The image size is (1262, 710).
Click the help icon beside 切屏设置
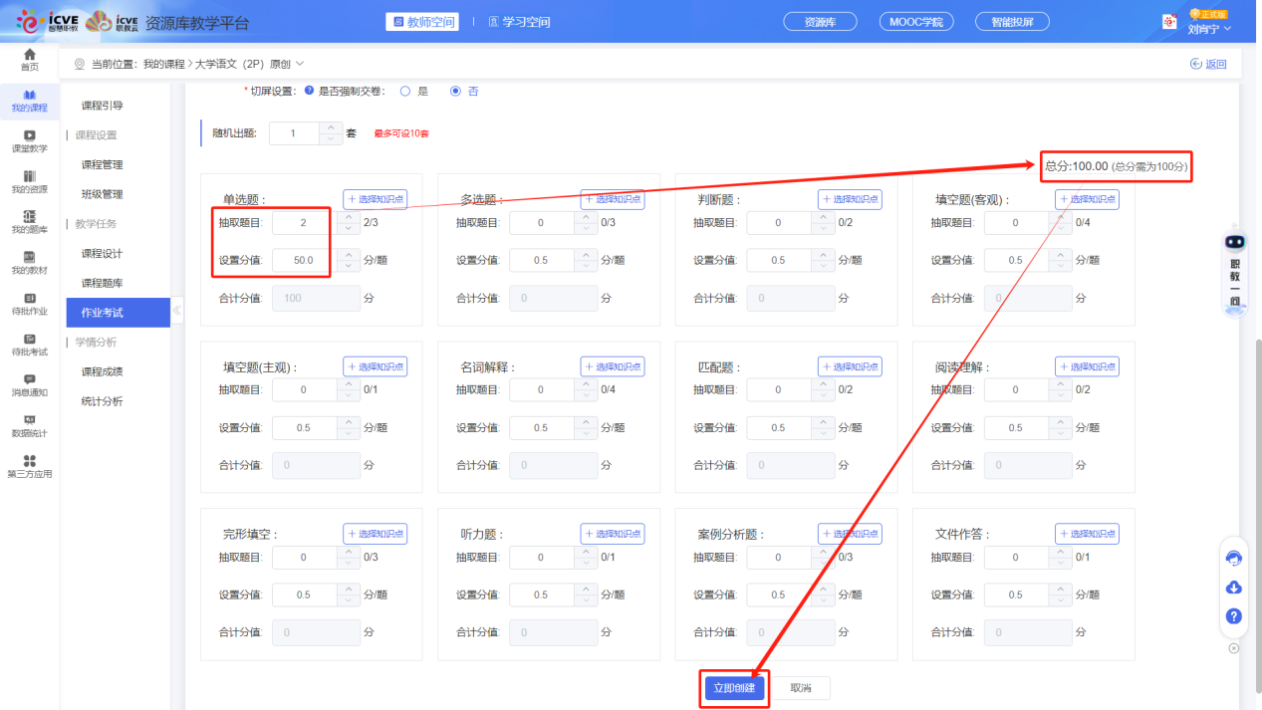point(309,91)
